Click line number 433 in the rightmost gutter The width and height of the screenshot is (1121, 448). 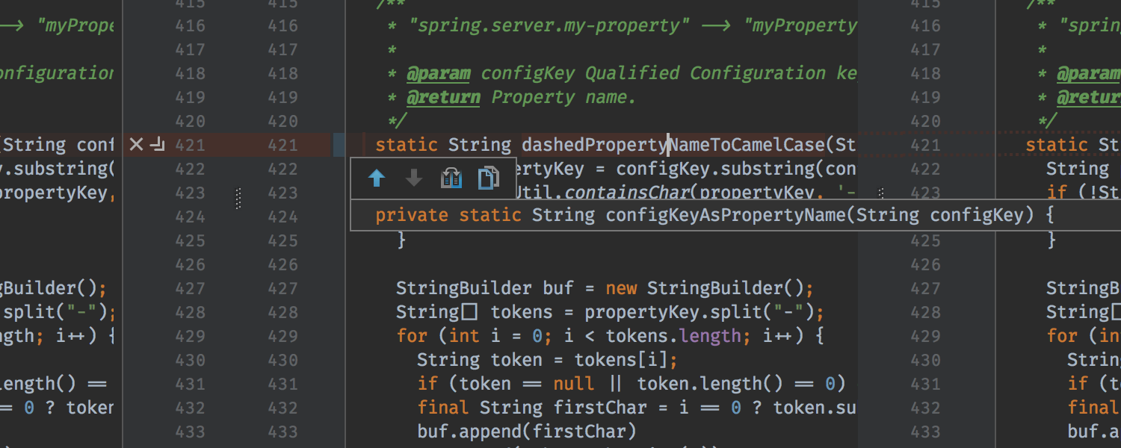coord(925,432)
